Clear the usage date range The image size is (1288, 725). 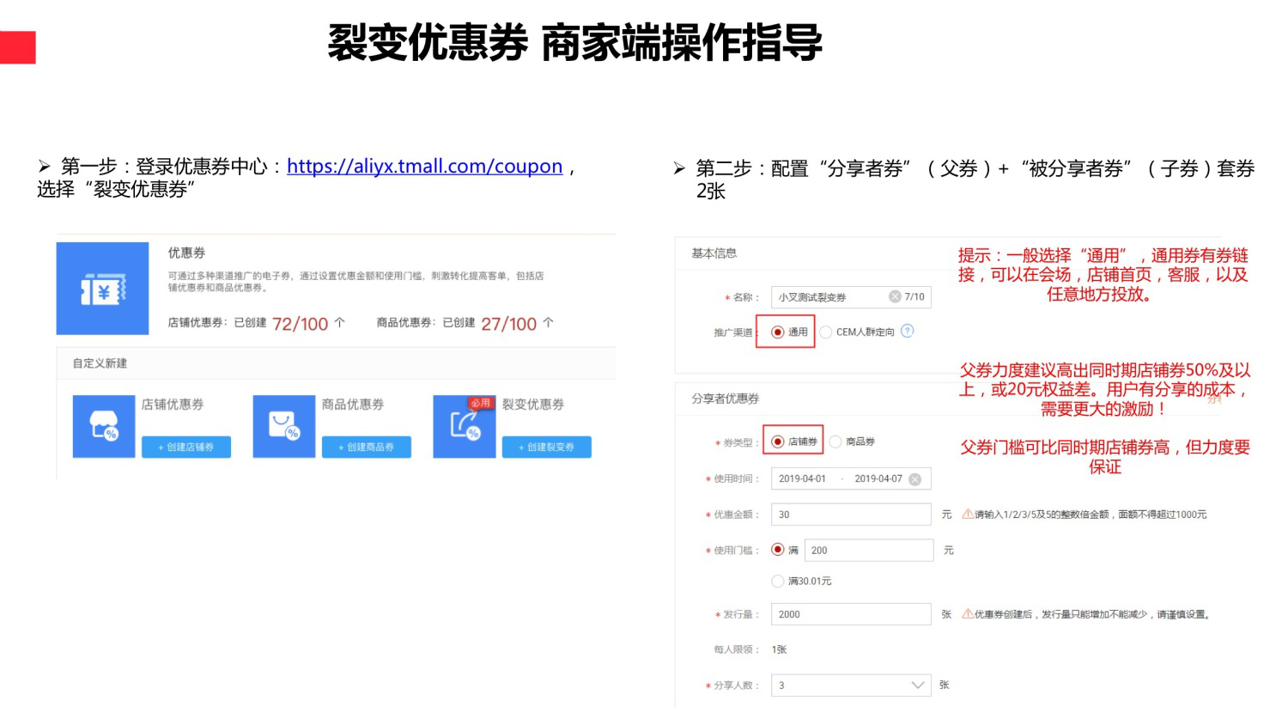point(915,479)
